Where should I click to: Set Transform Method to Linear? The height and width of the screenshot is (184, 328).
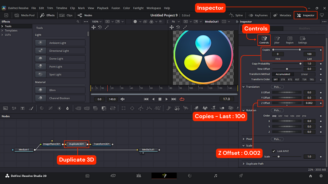point(304,74)
